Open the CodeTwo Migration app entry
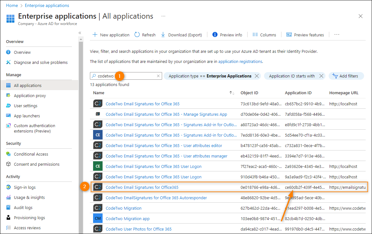The image size is (372, 234). coord(128,219)
